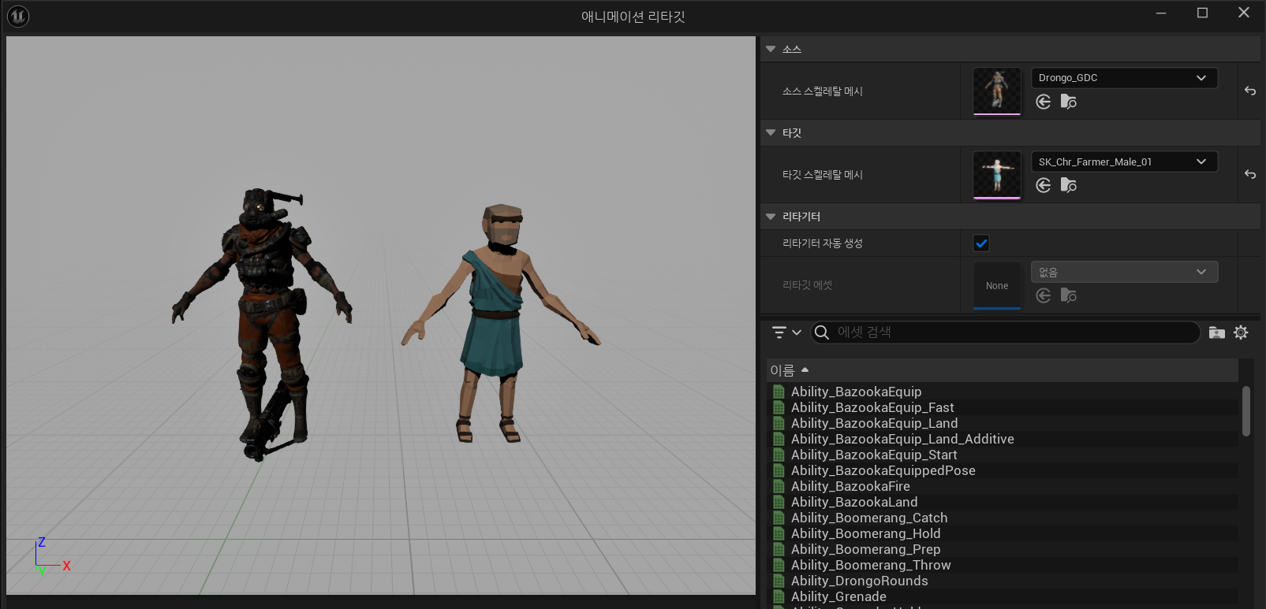
Task: Click the XYZ axis gizmo in viewport
Action: (52, 557)
